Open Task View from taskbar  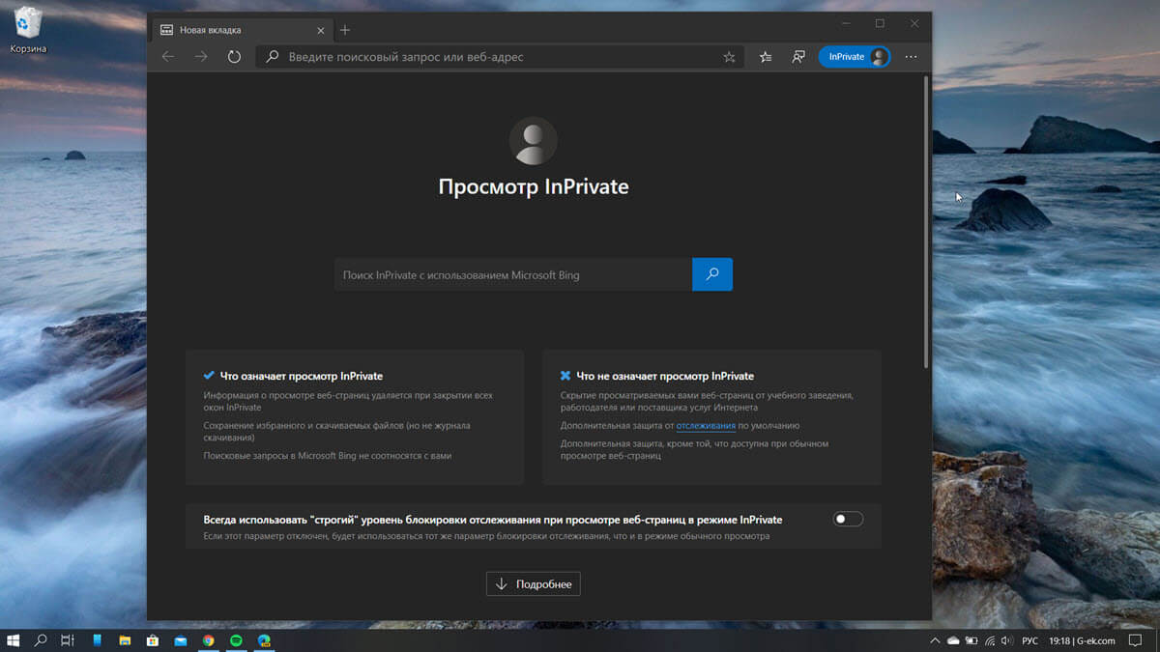point(68,639)
